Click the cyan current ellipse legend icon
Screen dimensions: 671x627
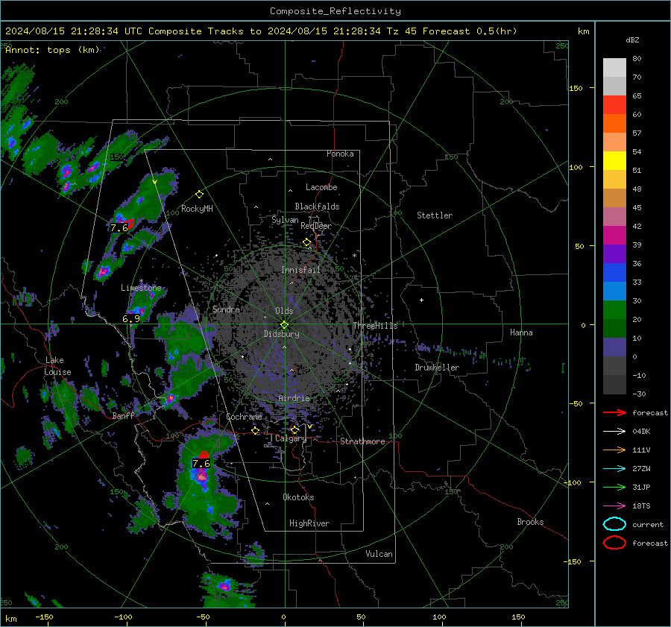[x=614, y=524]
